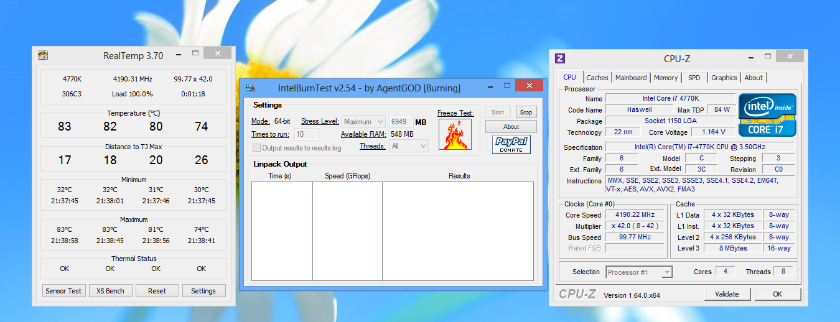Image resolution: width=840 pixels, height=322 pixels.
Task: Click the CPU-Z purple Z icon
Action: tap(560, 58)
